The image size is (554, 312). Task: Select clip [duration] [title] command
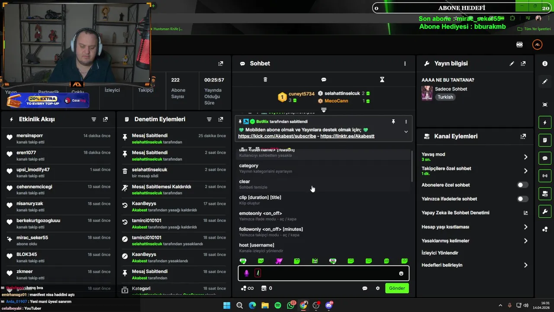click(x=323, y=200)
